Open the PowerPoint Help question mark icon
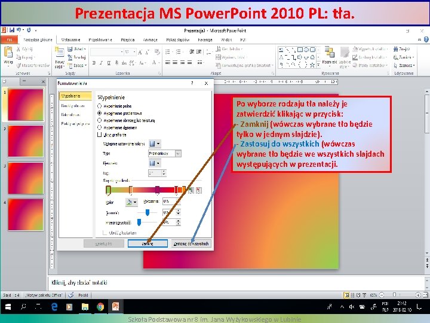The image size is (430, 323). [x=426, y=39]
